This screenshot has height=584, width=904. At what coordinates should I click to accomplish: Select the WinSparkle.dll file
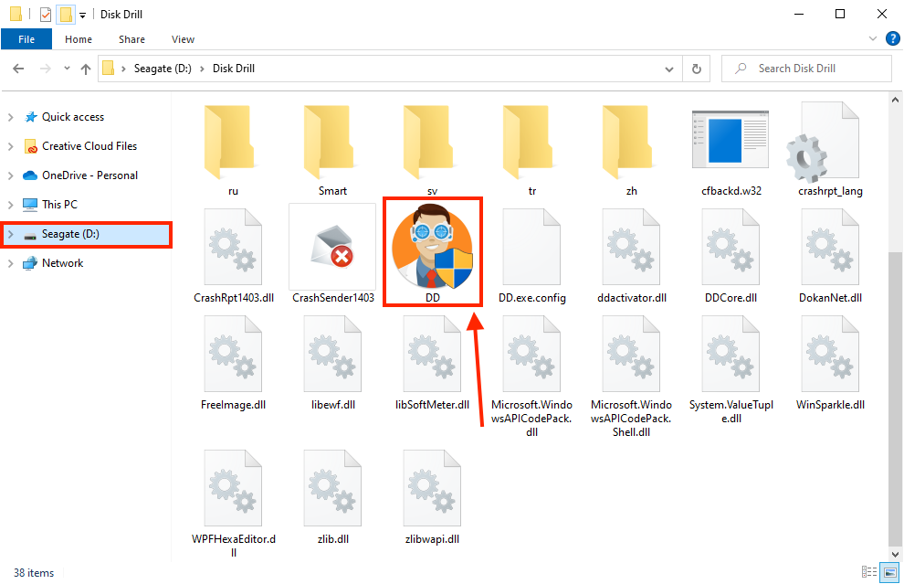pyautogui.click(x=830, y=363)
